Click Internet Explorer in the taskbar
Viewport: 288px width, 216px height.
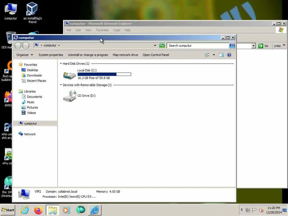tap(25, 210)
